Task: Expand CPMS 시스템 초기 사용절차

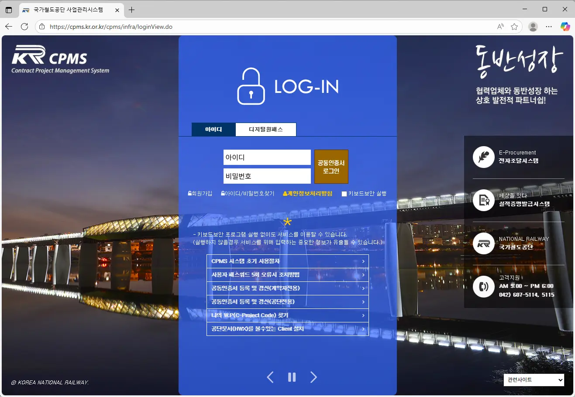Action: pos(287,261)
